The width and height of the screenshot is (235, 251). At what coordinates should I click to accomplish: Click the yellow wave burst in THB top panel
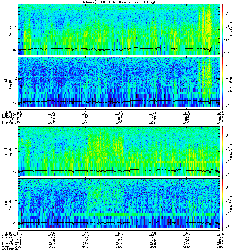206,26
